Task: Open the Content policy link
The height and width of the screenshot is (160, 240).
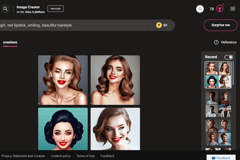Action: [x=61, y=156]
